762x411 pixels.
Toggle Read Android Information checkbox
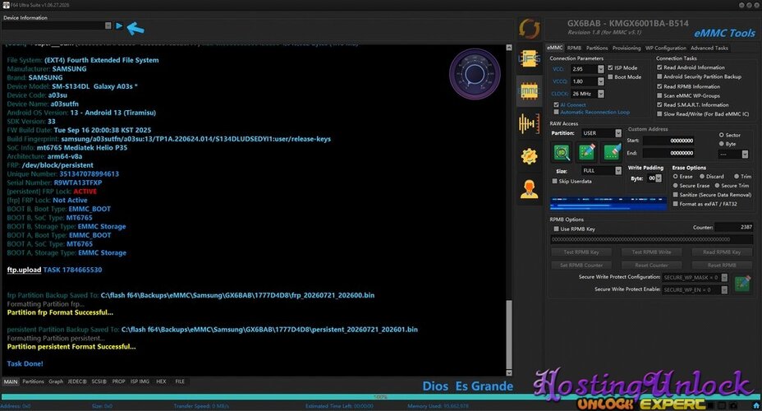[659, 67]
